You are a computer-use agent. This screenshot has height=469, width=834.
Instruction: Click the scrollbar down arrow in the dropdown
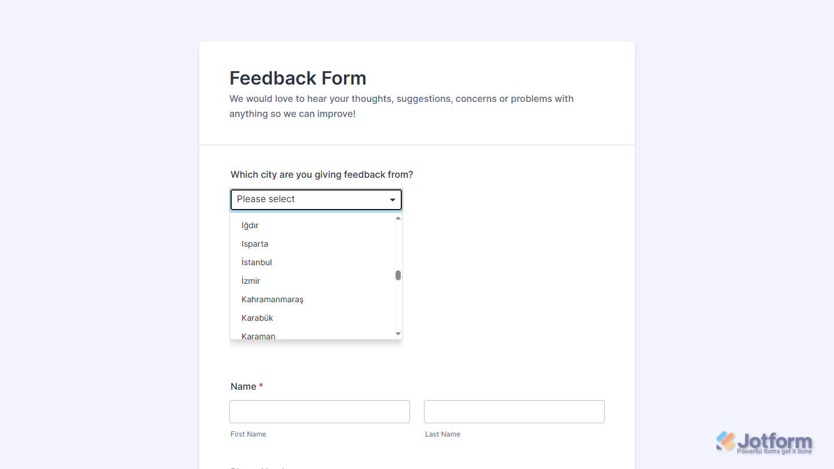pos(398,334)
